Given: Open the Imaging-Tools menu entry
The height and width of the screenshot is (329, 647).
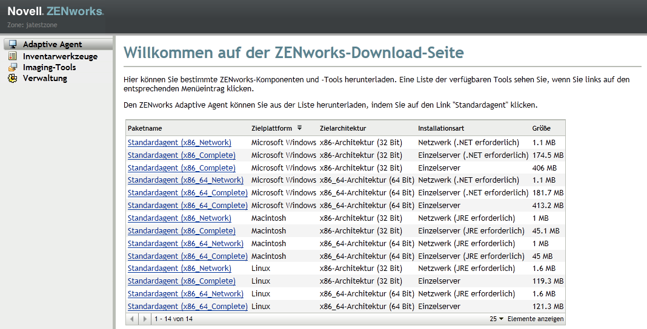Looking at the screenshot, I should coord(49,67).
